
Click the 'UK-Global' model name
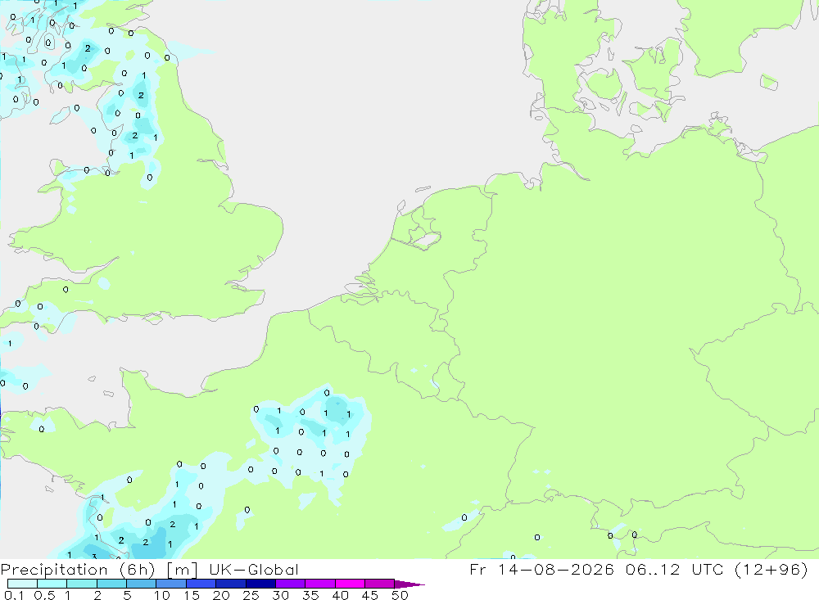[x=254, y=569]
